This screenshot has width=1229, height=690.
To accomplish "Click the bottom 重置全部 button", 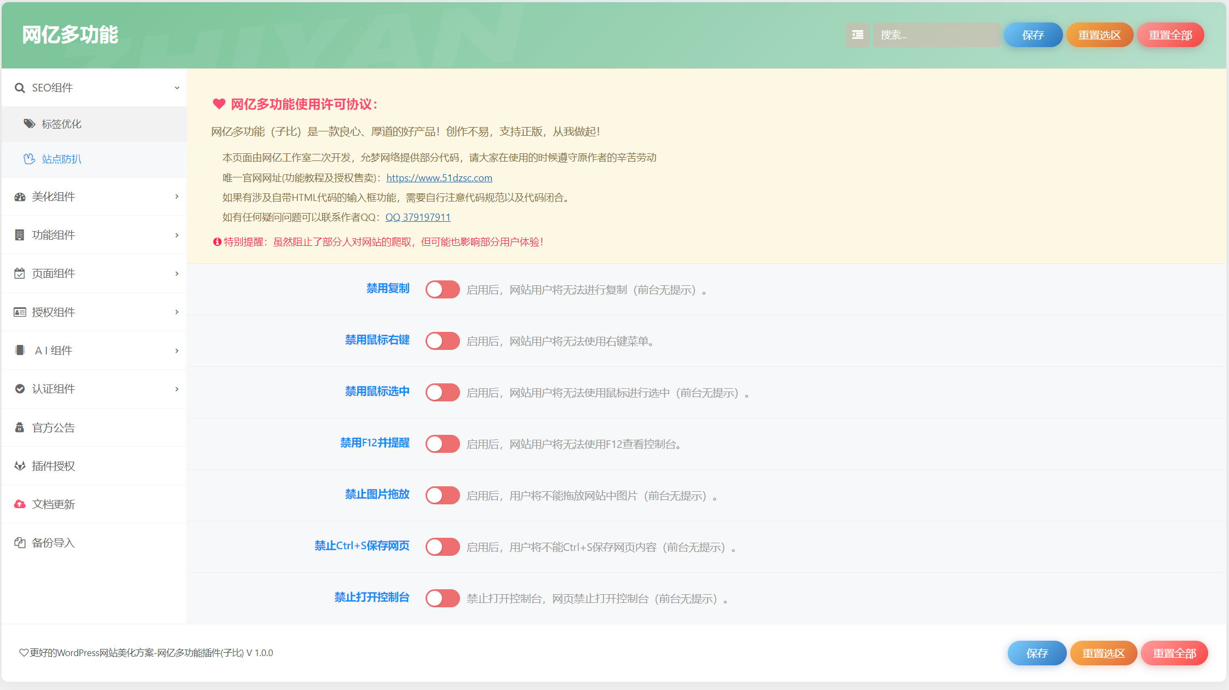I will pos(1174,653).
